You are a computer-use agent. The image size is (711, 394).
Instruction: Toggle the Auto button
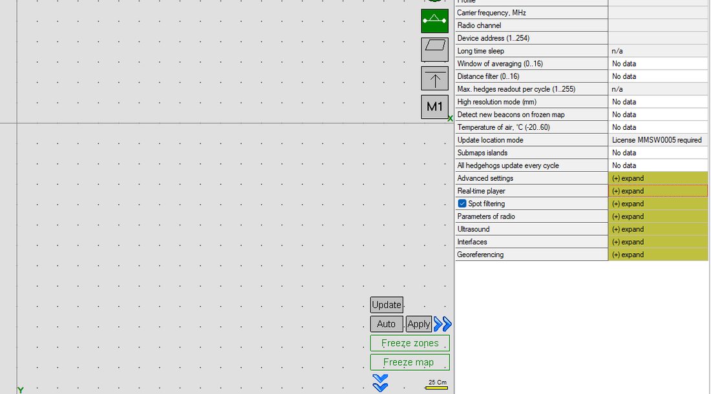[x=386, y=324]
